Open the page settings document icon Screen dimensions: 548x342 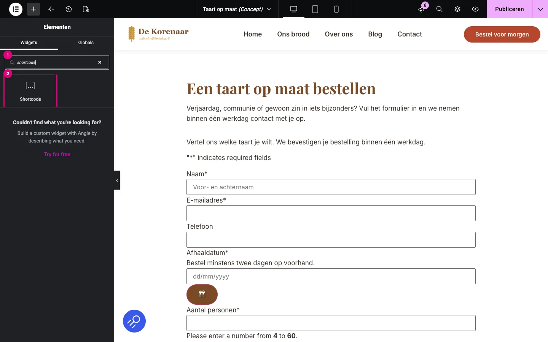tap(86, 9)
